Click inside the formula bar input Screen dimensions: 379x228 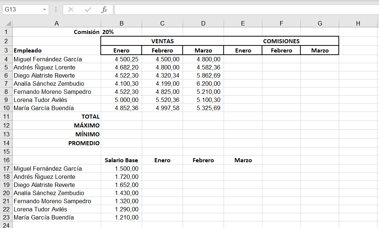(246, 10)
